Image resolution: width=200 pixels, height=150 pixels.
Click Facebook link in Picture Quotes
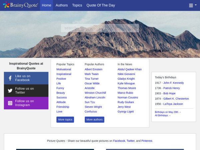tap(119, 141)
